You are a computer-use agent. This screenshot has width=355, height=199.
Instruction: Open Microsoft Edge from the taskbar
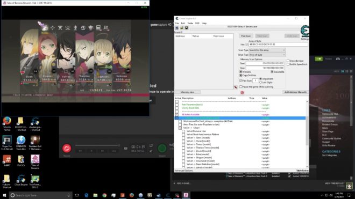86,195
